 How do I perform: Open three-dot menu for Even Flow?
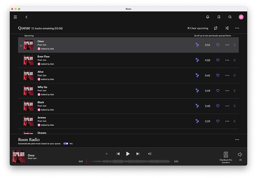[227, 60]
